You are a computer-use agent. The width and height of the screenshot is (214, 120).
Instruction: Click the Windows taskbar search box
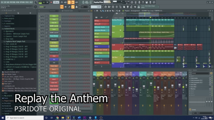pos(24,118)
